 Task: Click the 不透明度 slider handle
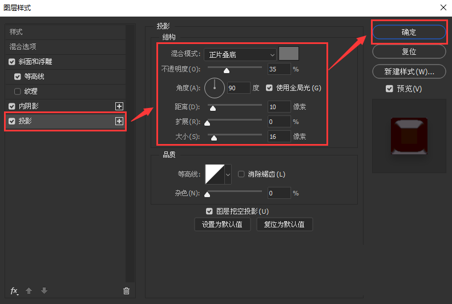click(x=227, y=70)
